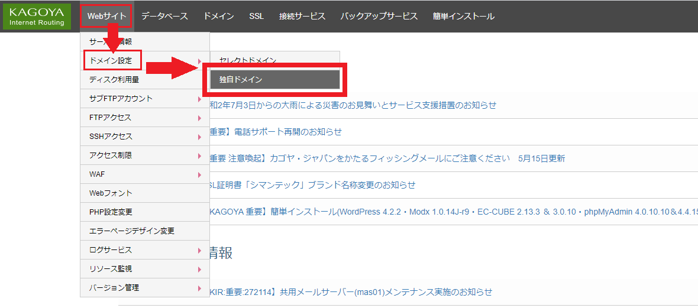Open the データベース menu
Screen dimensions: 698x308
164,17
